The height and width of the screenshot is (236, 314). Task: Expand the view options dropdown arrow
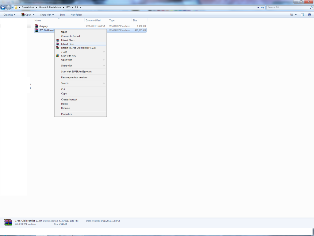click(x=296, y=15)
